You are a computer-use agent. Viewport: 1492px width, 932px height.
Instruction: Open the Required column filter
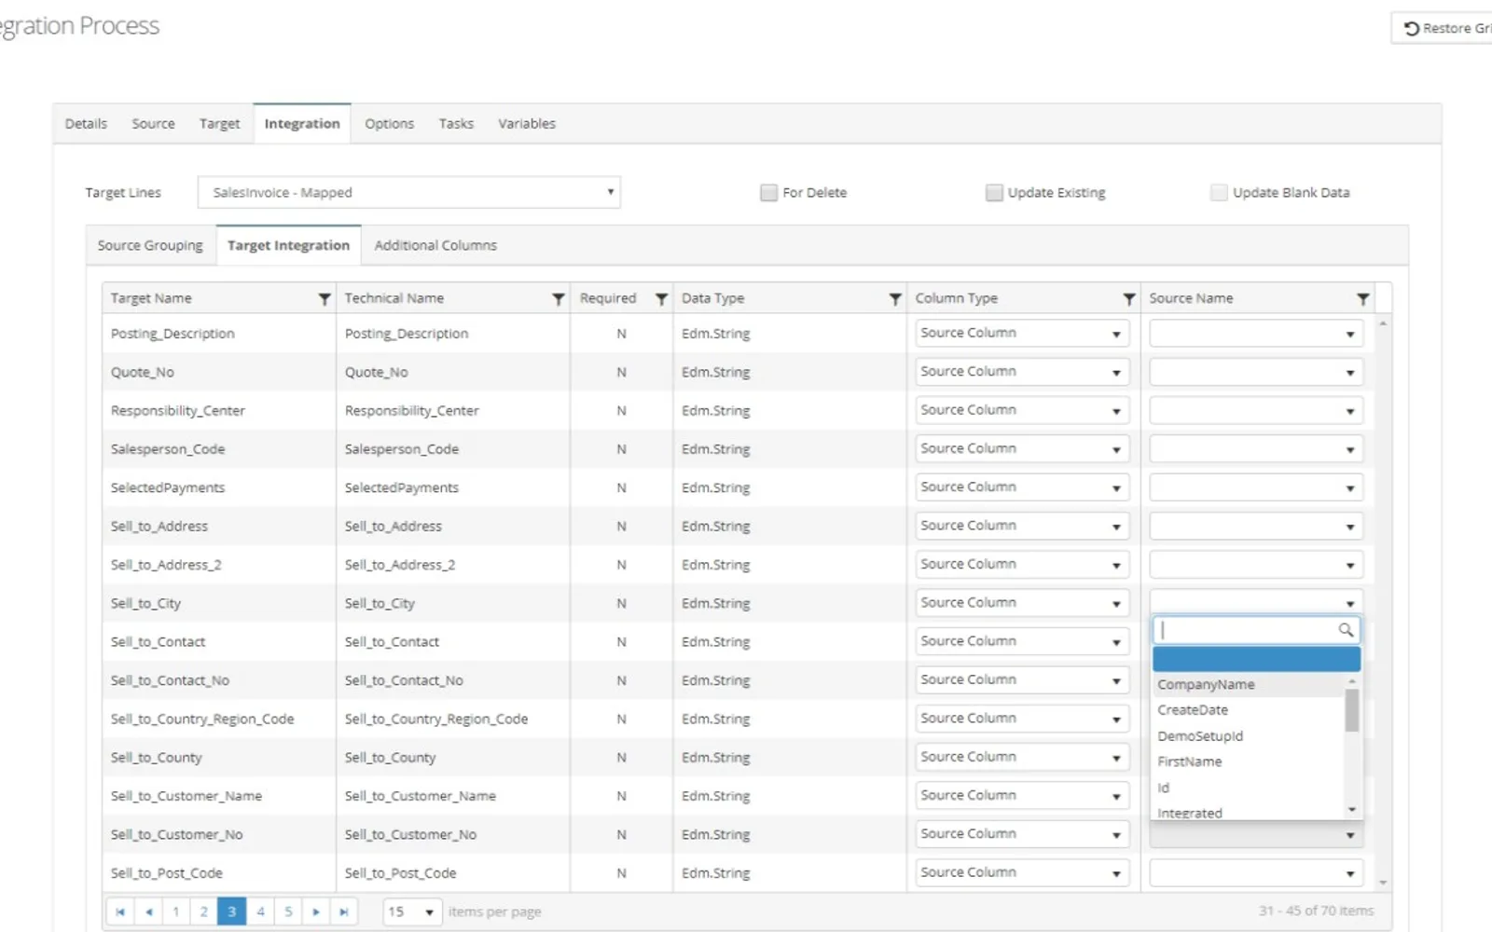point(661,299)
